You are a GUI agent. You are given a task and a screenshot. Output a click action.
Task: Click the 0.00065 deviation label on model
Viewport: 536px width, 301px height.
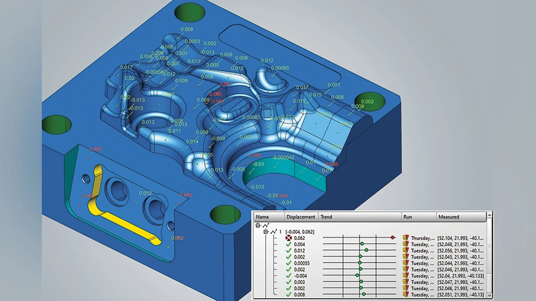click(280, 68)
